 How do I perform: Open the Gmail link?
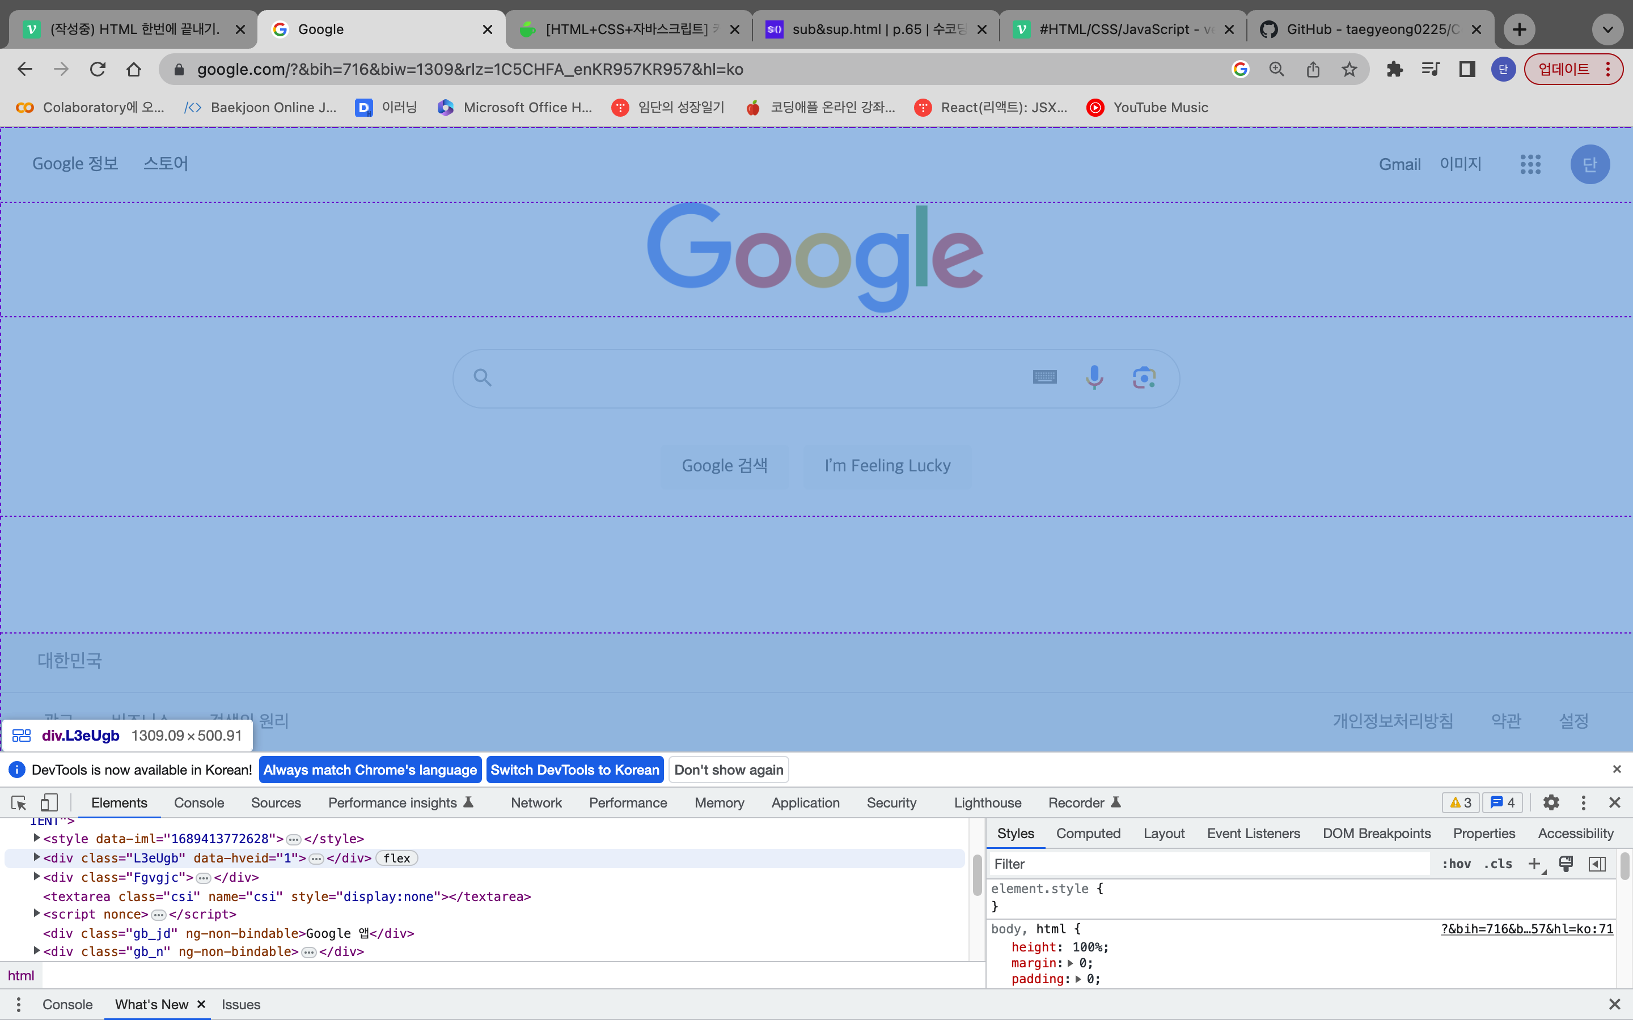[x=1399, y=164]
